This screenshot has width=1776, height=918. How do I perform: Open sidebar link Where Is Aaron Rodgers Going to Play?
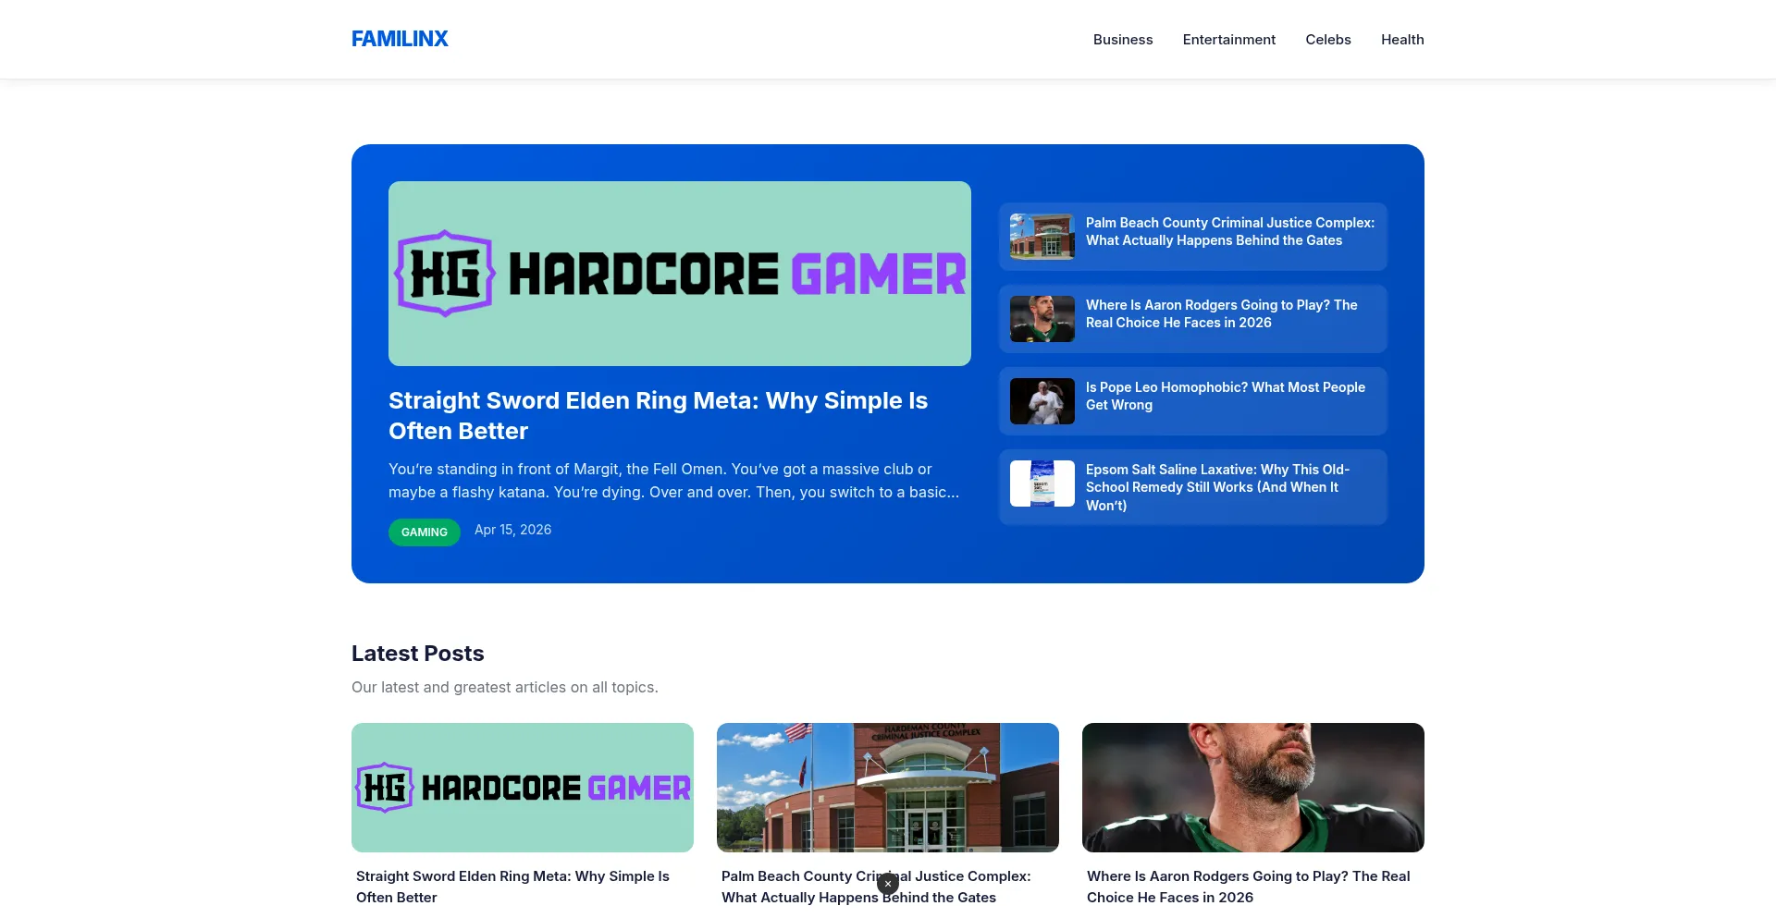pos(1222,313)
